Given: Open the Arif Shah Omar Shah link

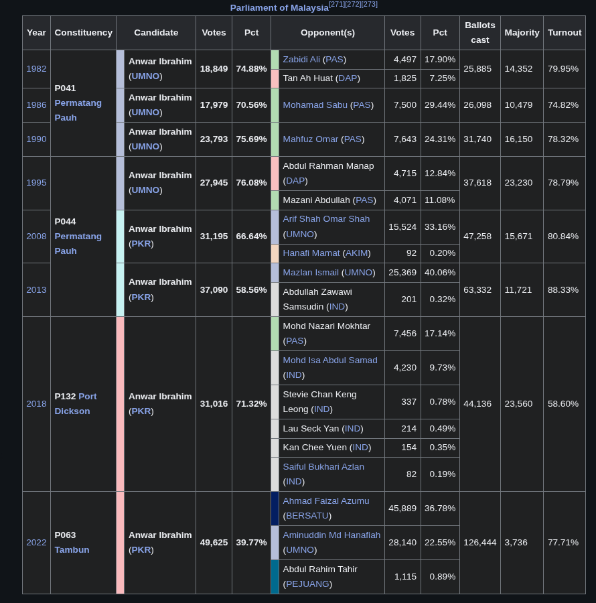Looking at the screenshot, I should 326,219.
